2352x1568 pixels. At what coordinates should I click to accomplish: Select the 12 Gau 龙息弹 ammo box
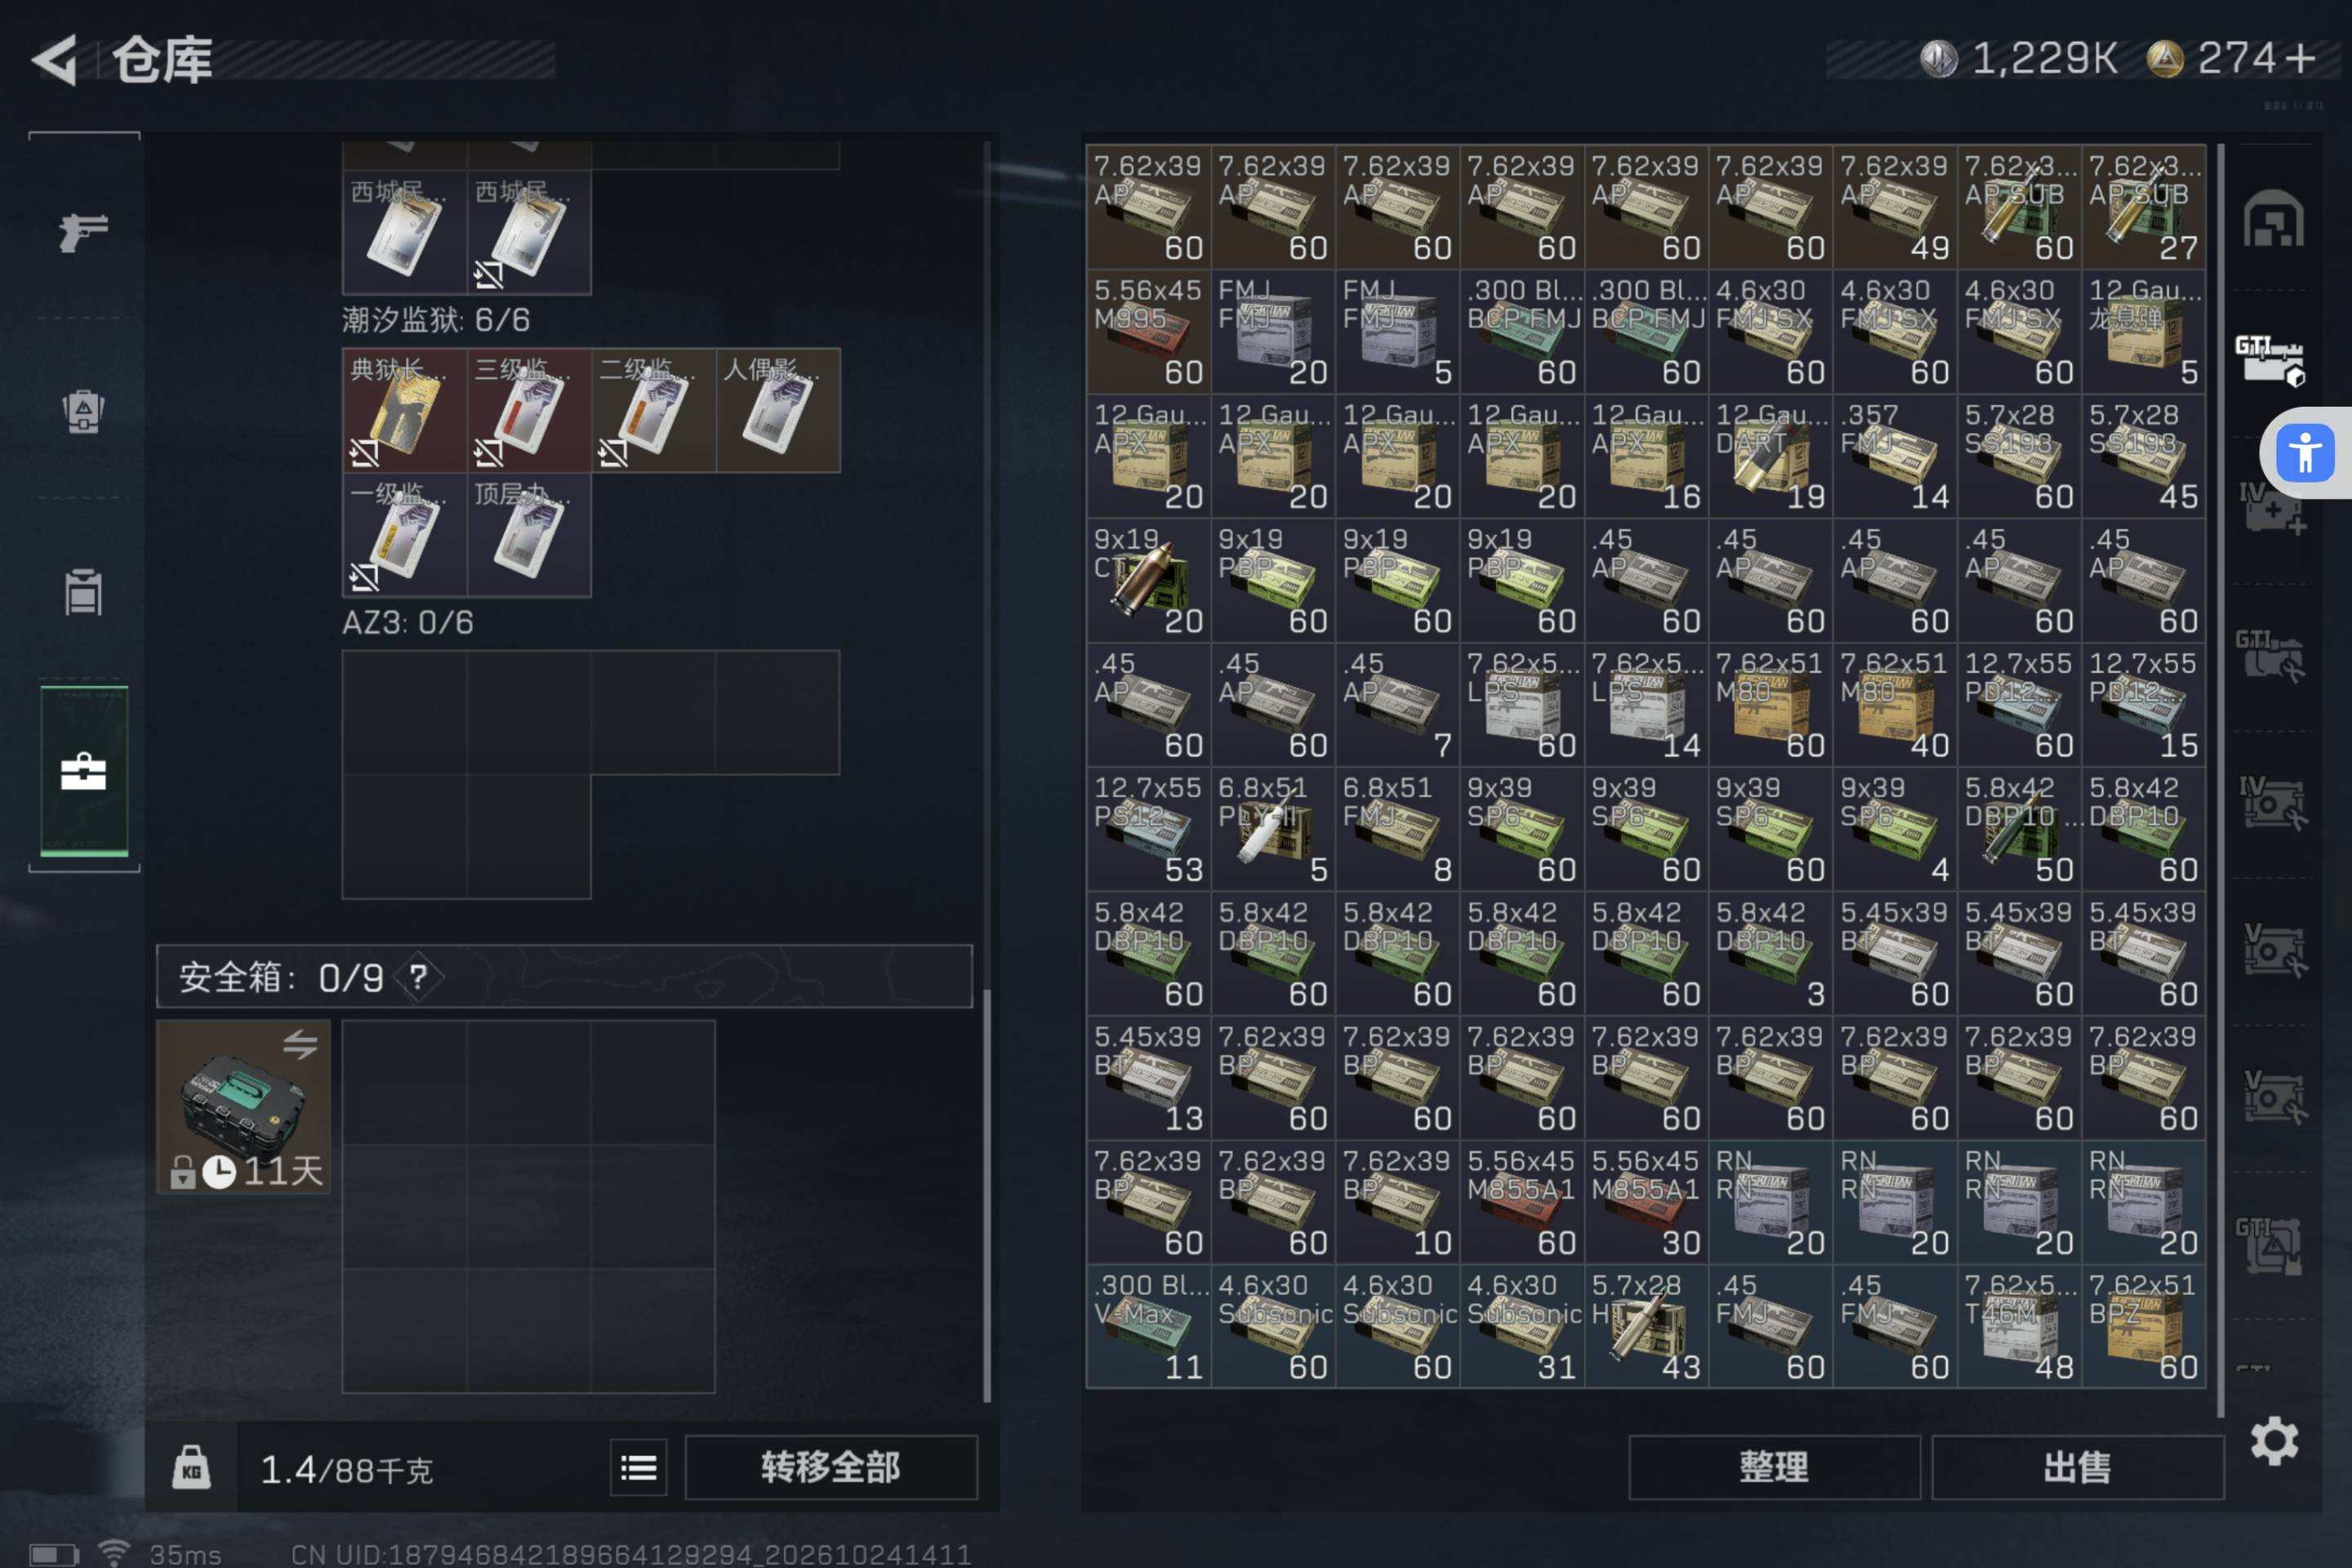(x=2143, y=331)
